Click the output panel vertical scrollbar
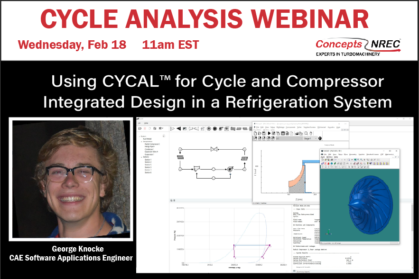419x279 pixels. pos(412,235)
